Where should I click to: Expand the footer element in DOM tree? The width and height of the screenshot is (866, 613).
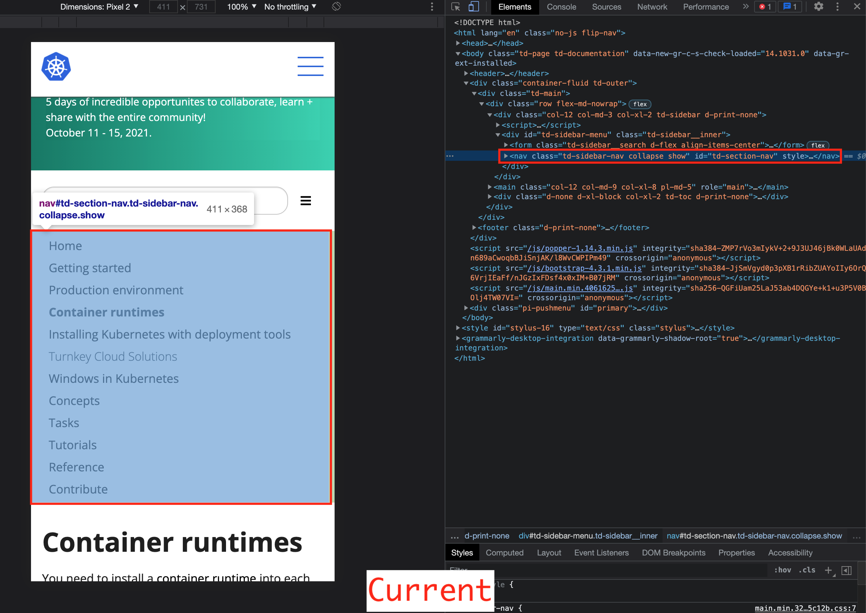(x=473, y=228)
